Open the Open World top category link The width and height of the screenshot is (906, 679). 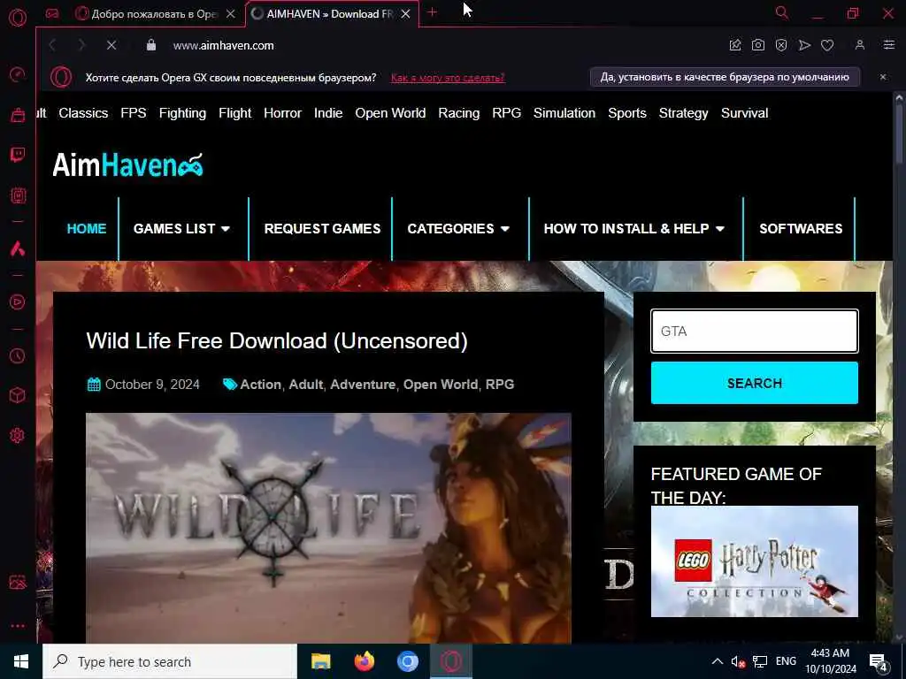(x=390, y=113)
